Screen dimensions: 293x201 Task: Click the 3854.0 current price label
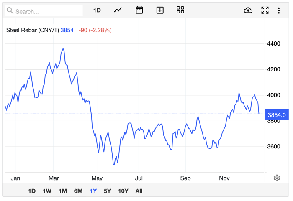pos(277,115)
